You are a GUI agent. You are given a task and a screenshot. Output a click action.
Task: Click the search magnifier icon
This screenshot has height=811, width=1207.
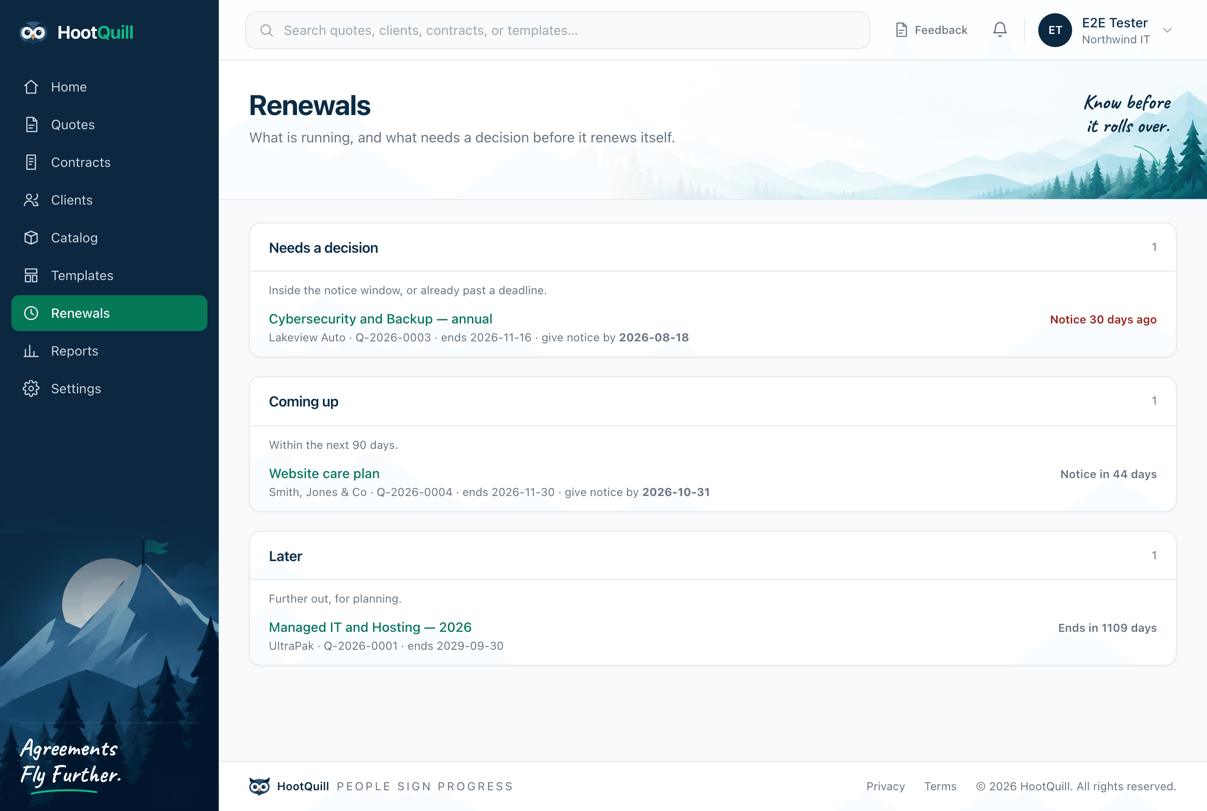tap(266, 31)
